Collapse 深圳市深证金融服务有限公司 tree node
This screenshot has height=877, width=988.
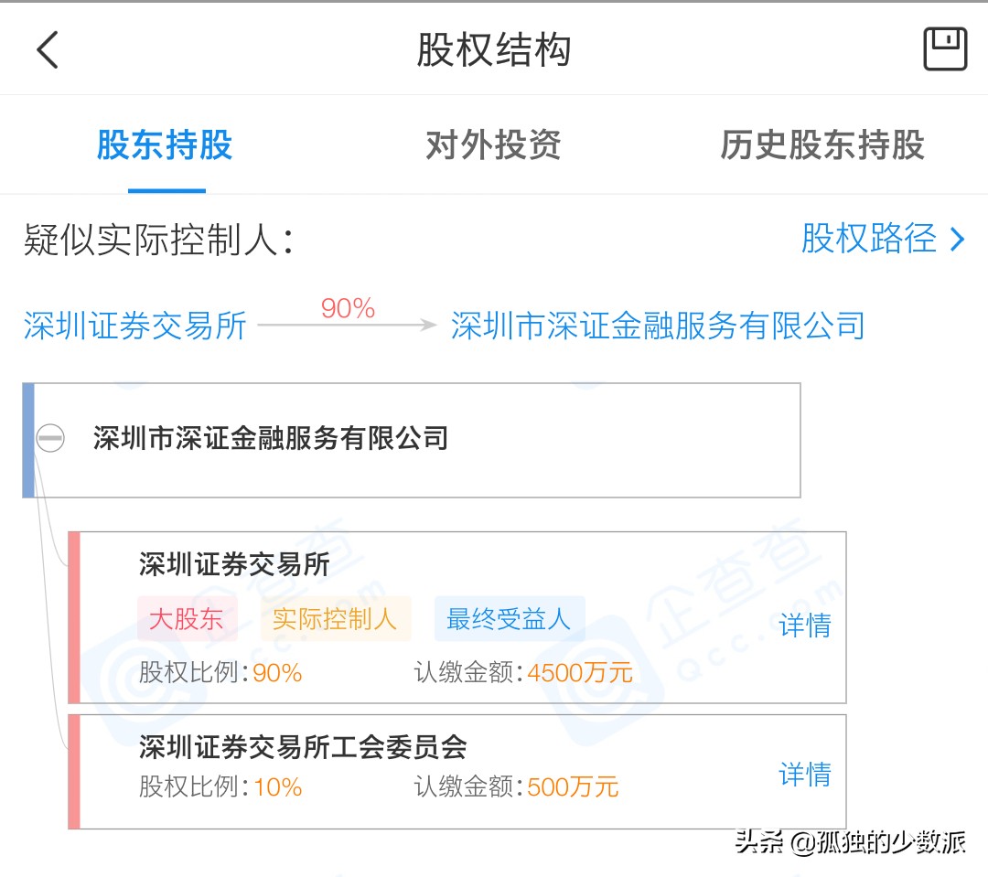[50, 439]
